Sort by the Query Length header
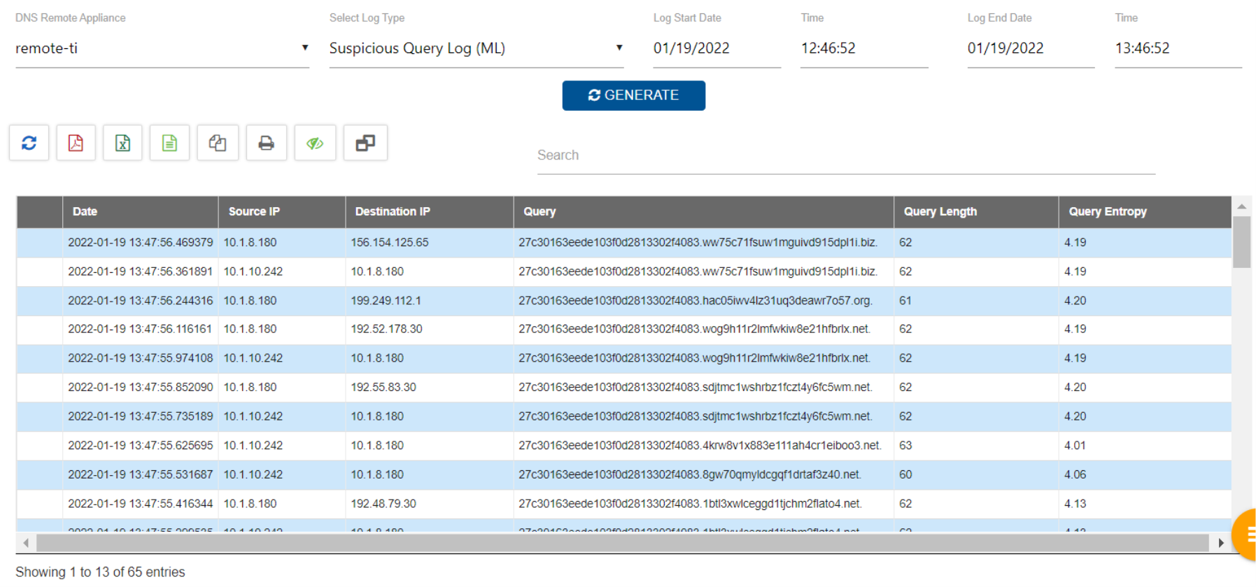Viewport: 1256px width, 587px height. click(x=940, y=211)
